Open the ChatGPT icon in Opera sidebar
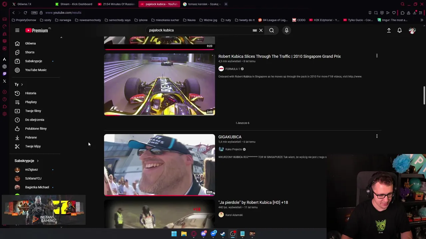Image resolution: width=426 pixels, height=239 pixels. coord(4,66)
